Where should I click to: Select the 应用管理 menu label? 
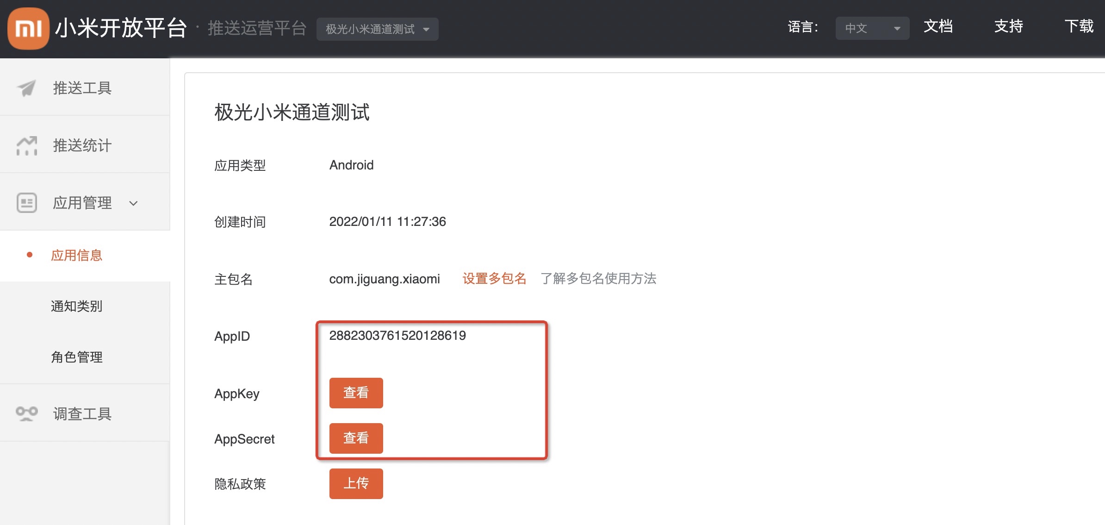(x=82, y=203)
